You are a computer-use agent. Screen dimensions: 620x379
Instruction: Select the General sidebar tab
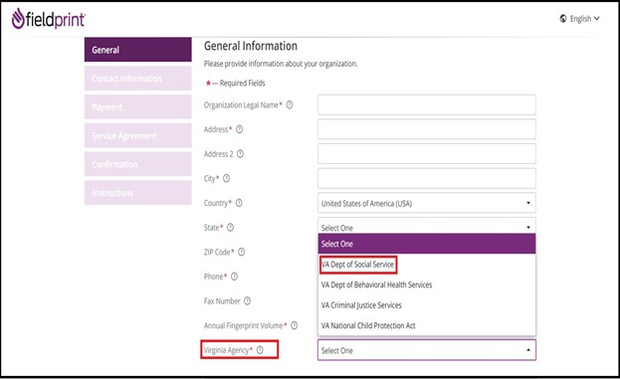[138, 50]
